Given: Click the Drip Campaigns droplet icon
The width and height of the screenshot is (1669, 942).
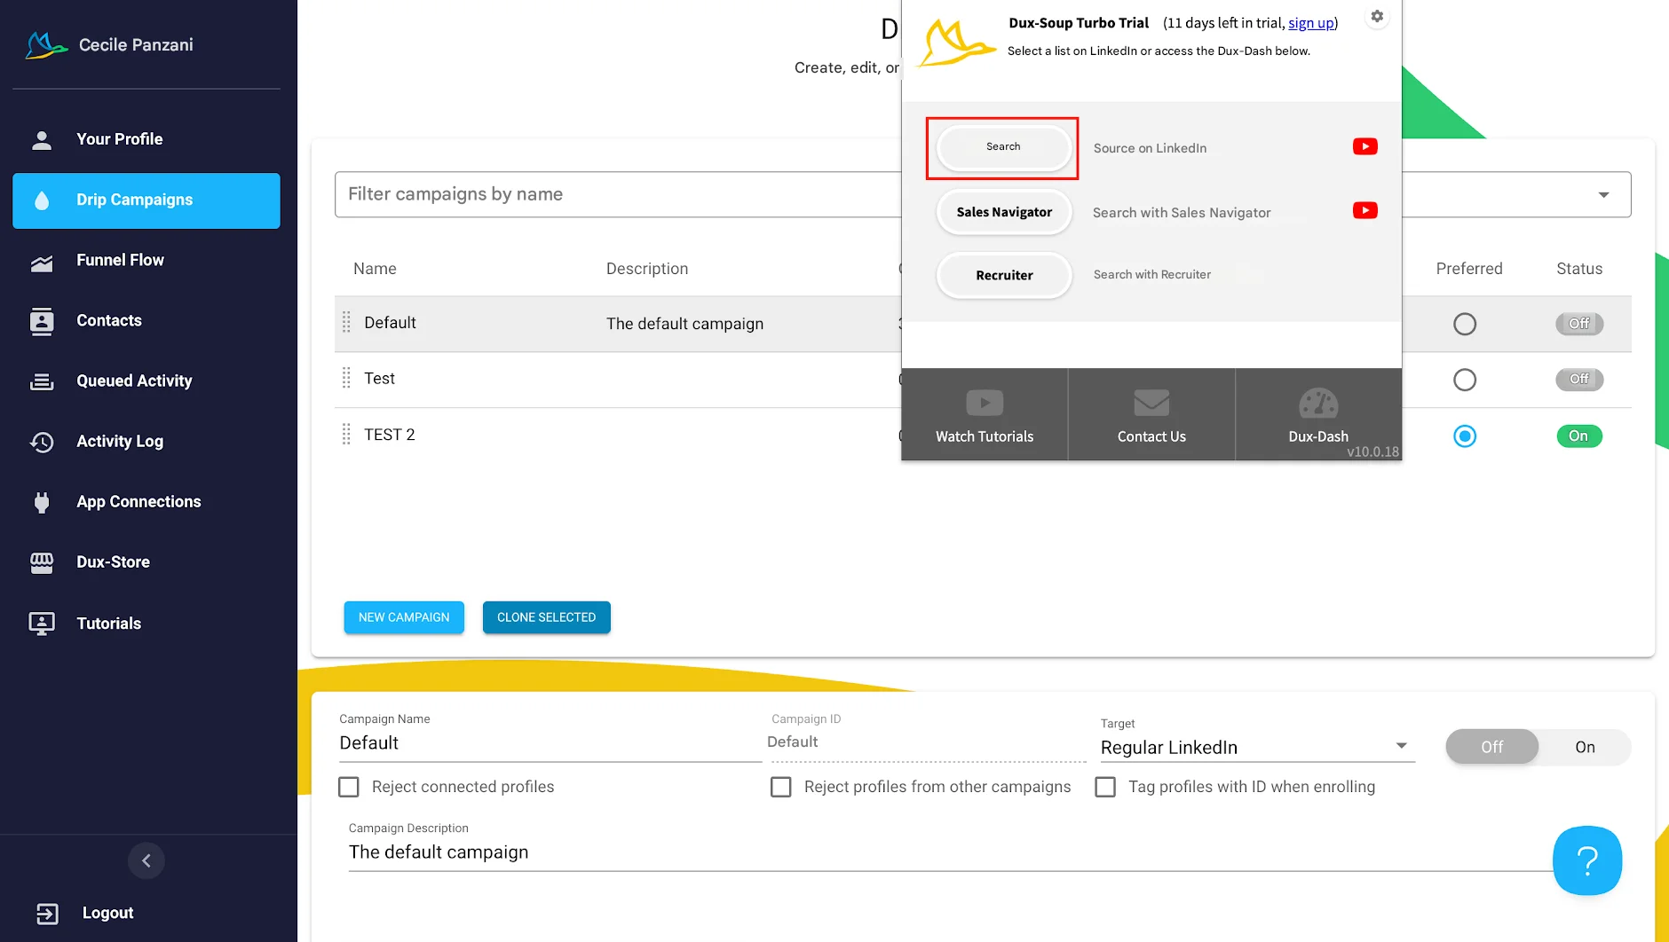Looking at the screenshot, I should click(x=42, y=200).
